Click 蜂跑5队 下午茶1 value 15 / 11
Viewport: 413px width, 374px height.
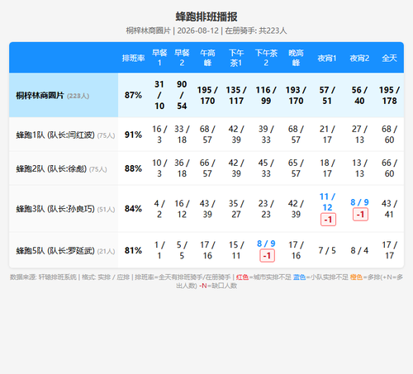pyautogui.click(x=236, y=250)
